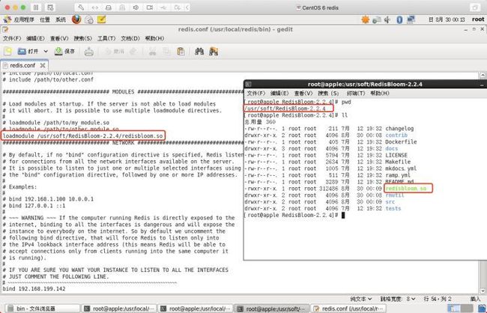
Task: Click the find binoculars icon
Action: 199,51
